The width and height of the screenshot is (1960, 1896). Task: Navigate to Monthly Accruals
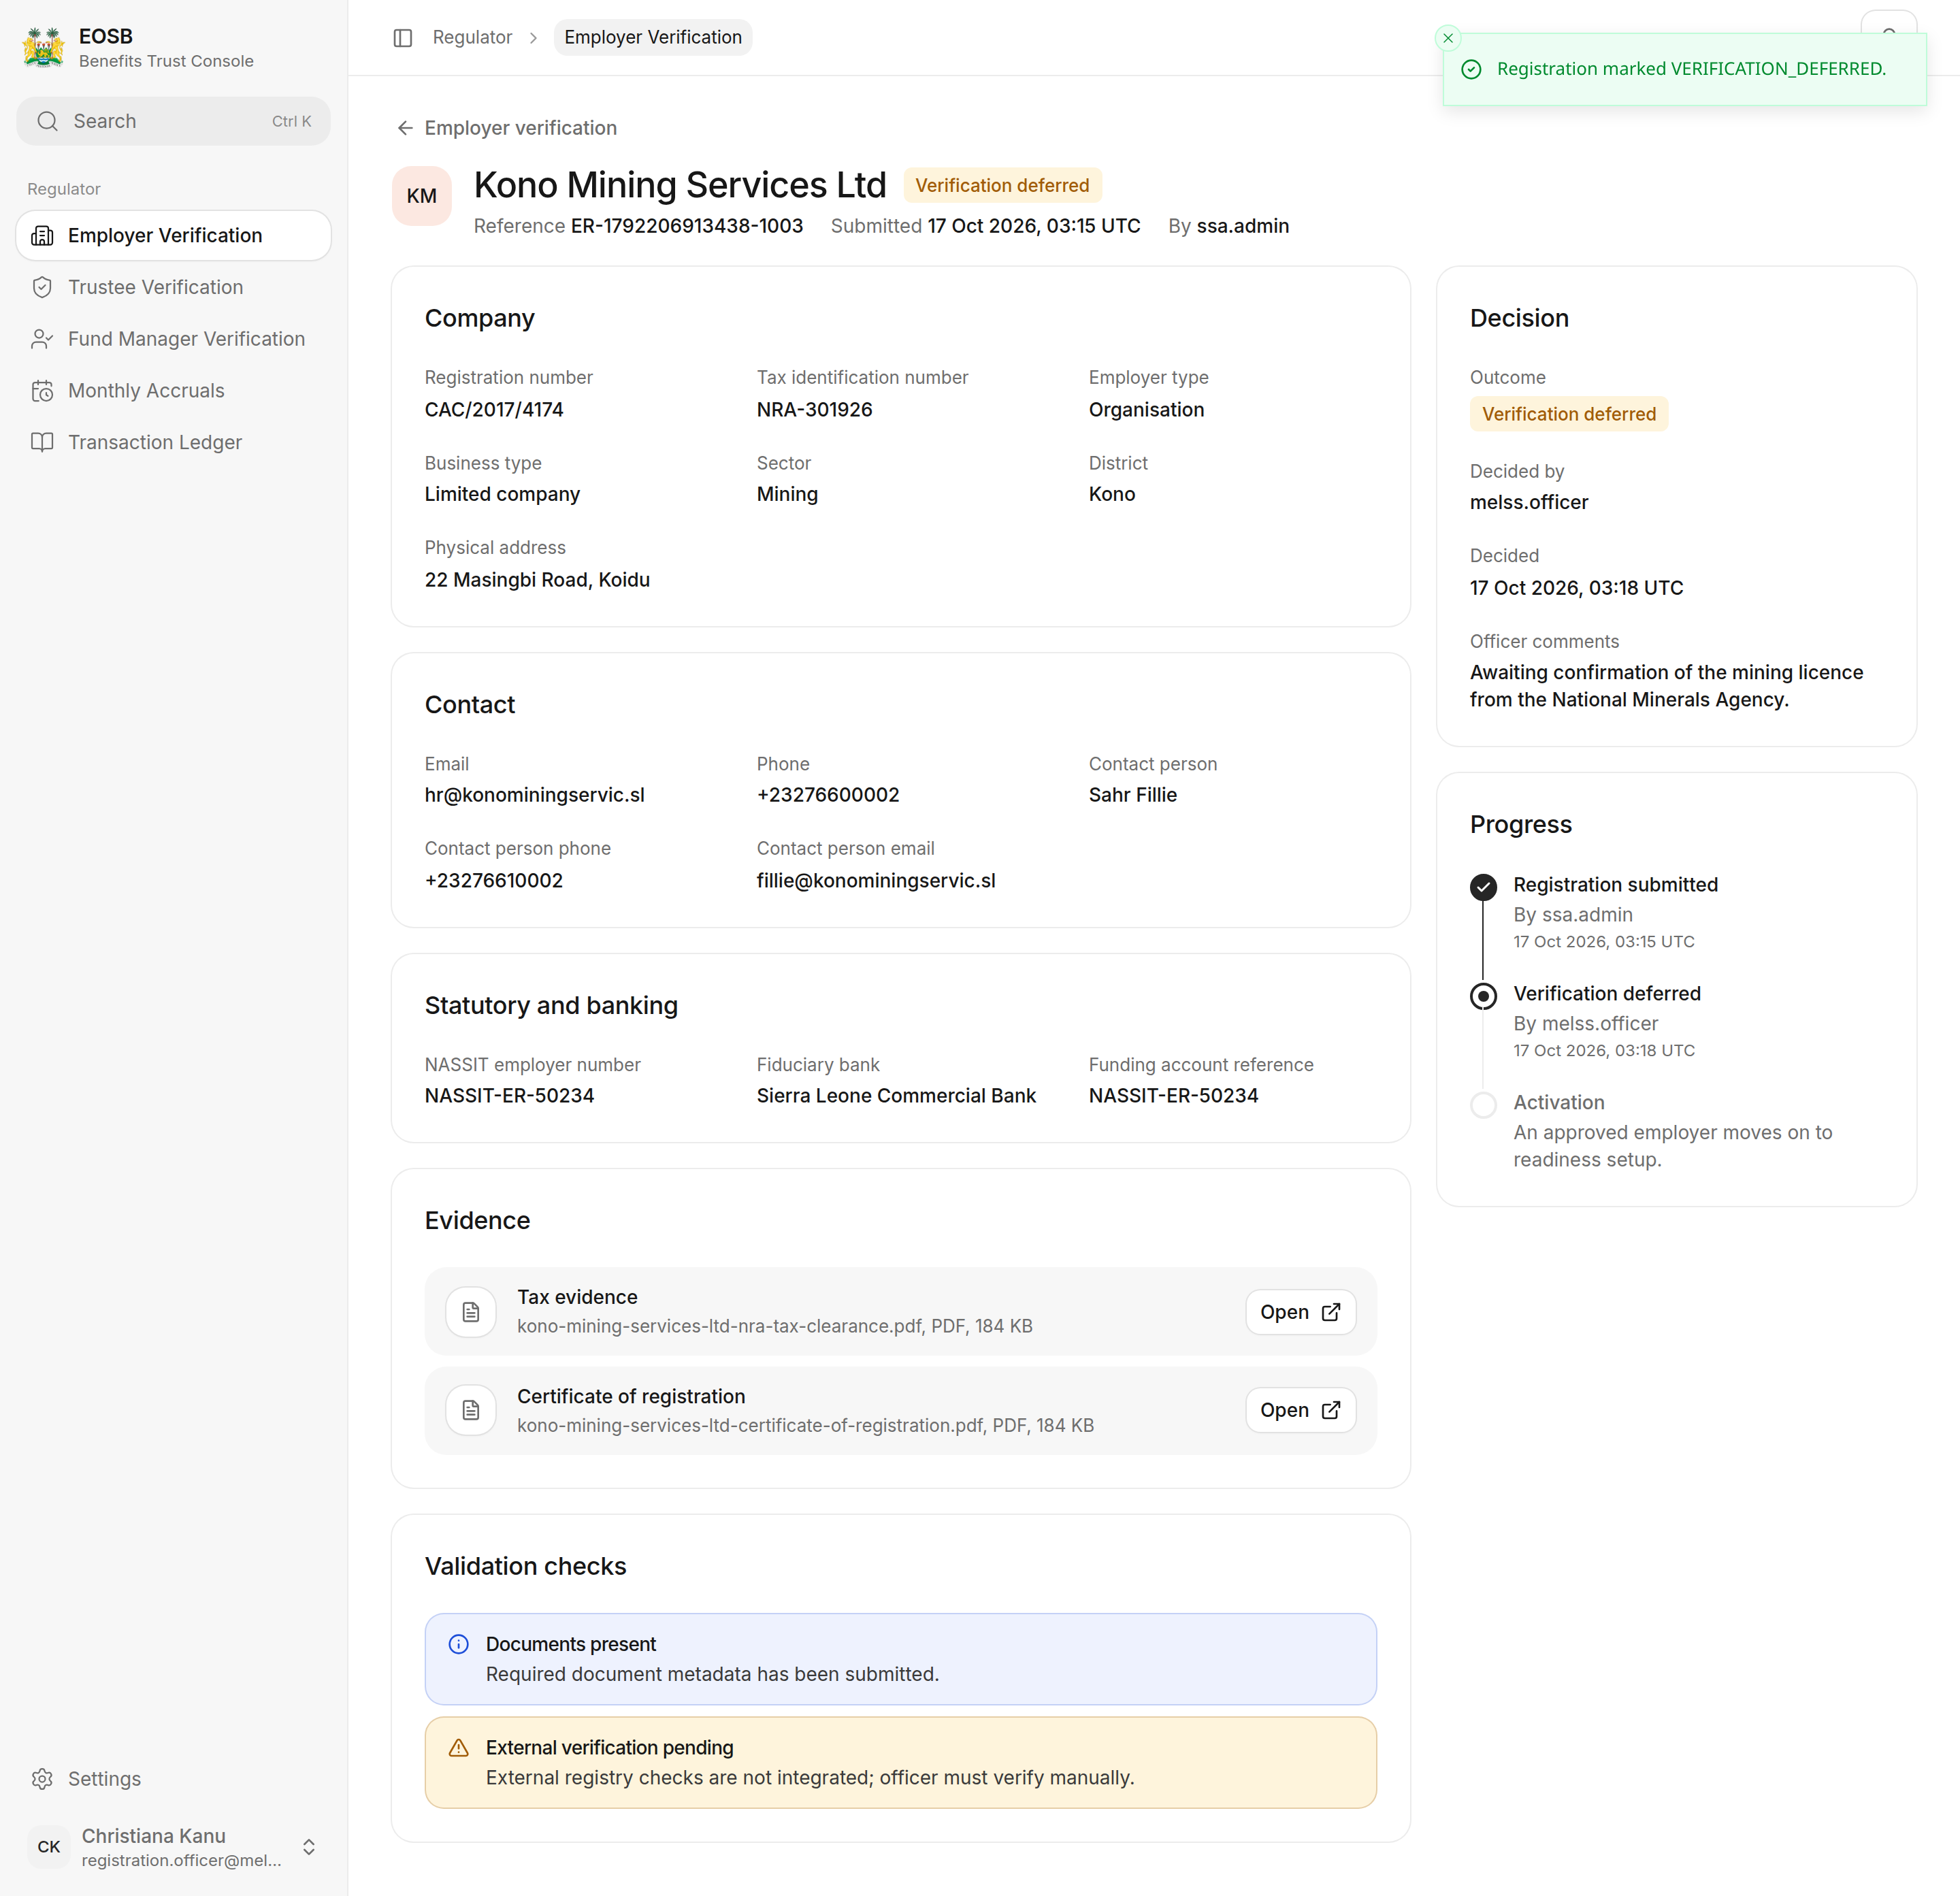point(174,391)
